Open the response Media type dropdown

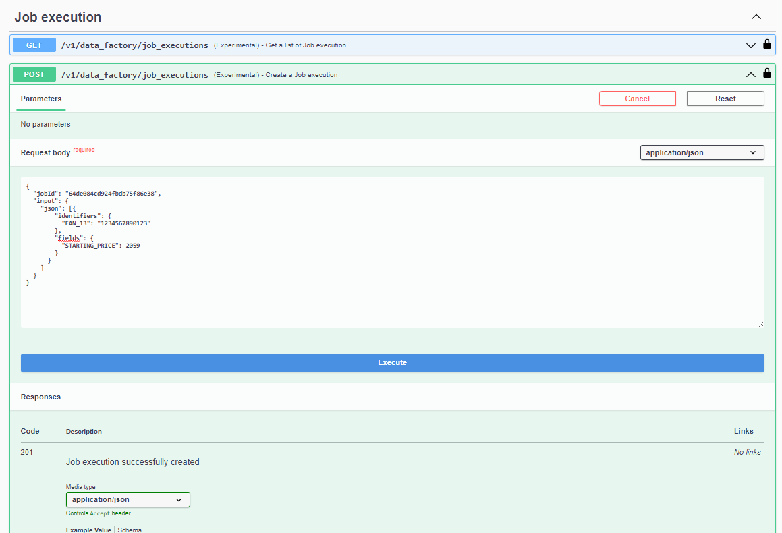pos(128,500)
